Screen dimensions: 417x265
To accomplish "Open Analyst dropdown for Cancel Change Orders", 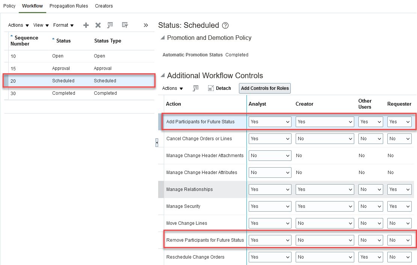I will (270, 139).
